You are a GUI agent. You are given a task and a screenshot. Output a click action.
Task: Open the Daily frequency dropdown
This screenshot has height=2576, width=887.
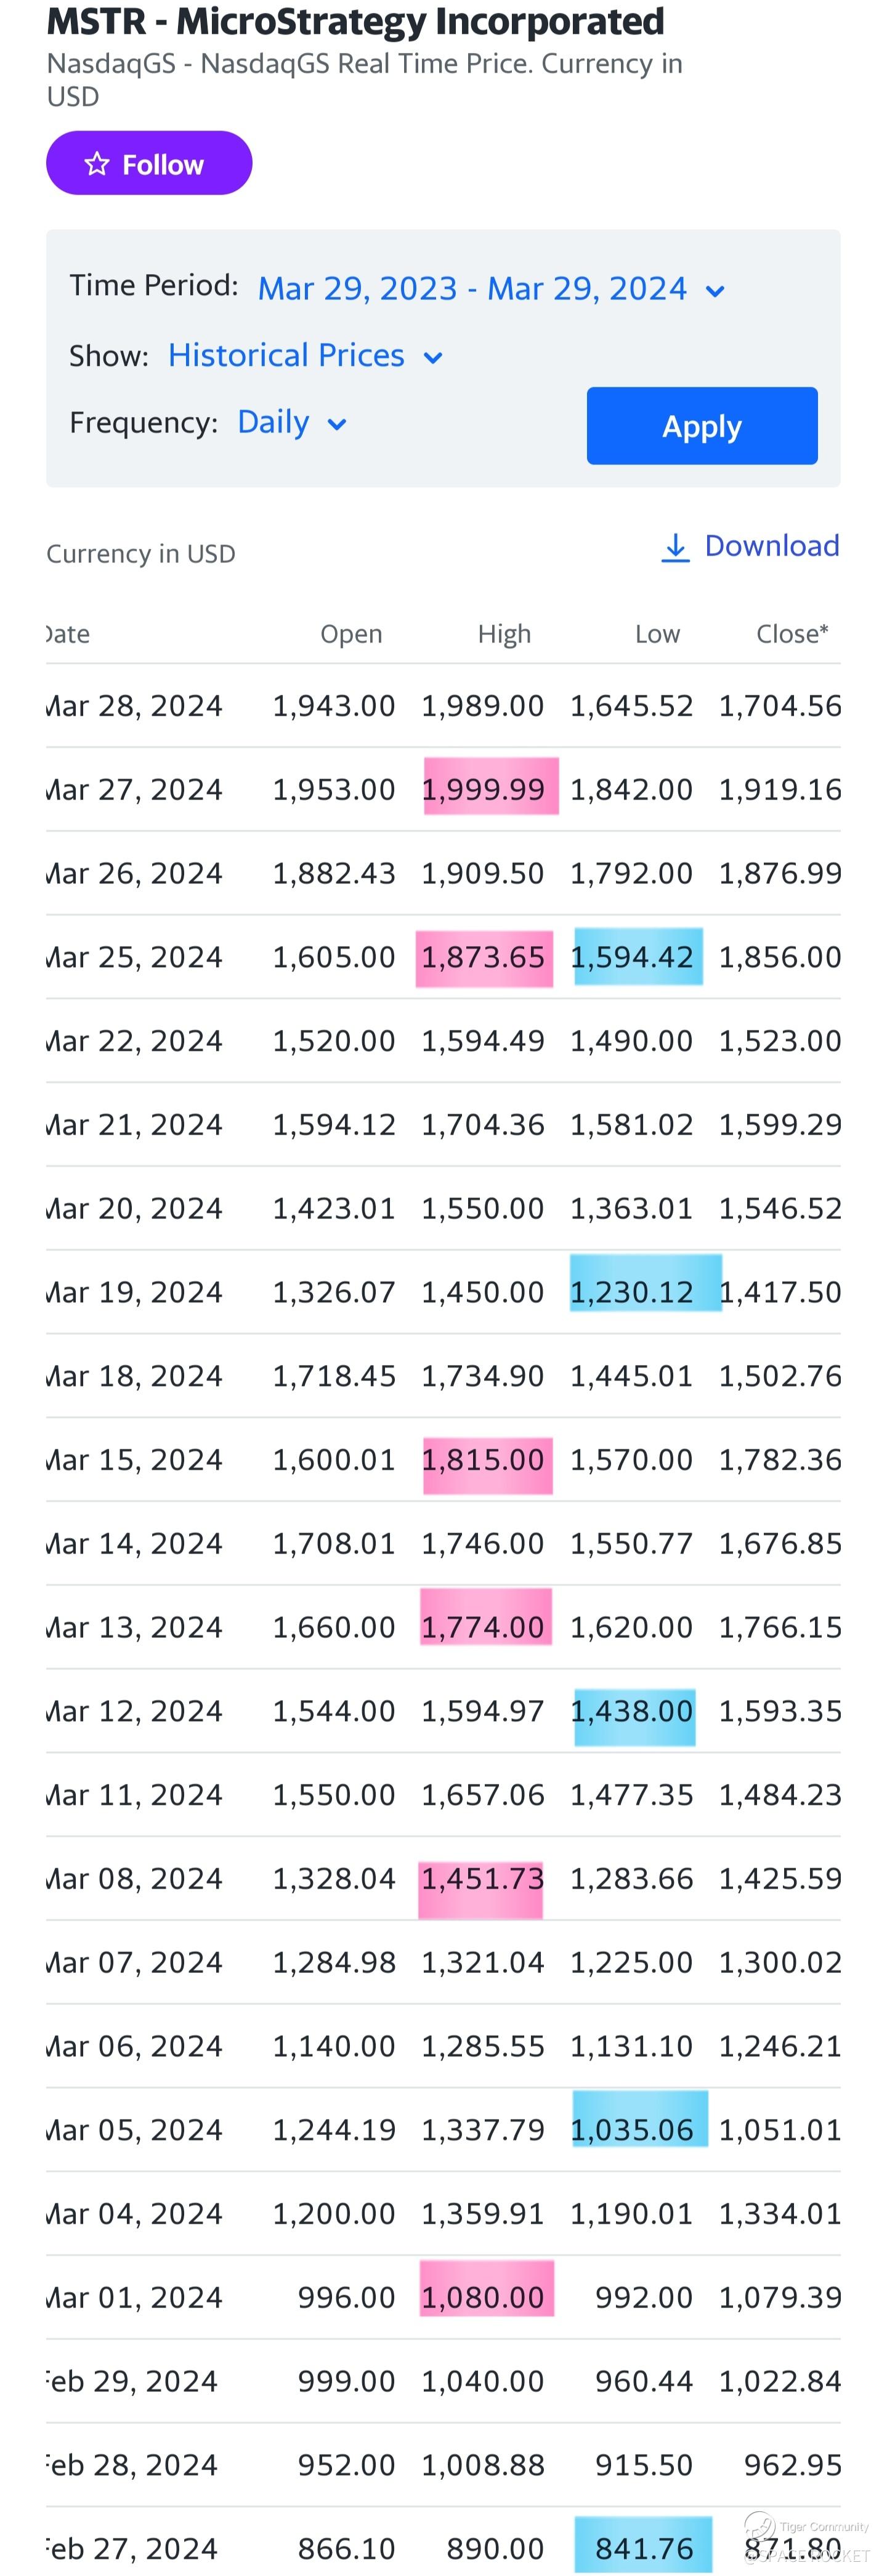pyautogui.click(x=273, y=422)
